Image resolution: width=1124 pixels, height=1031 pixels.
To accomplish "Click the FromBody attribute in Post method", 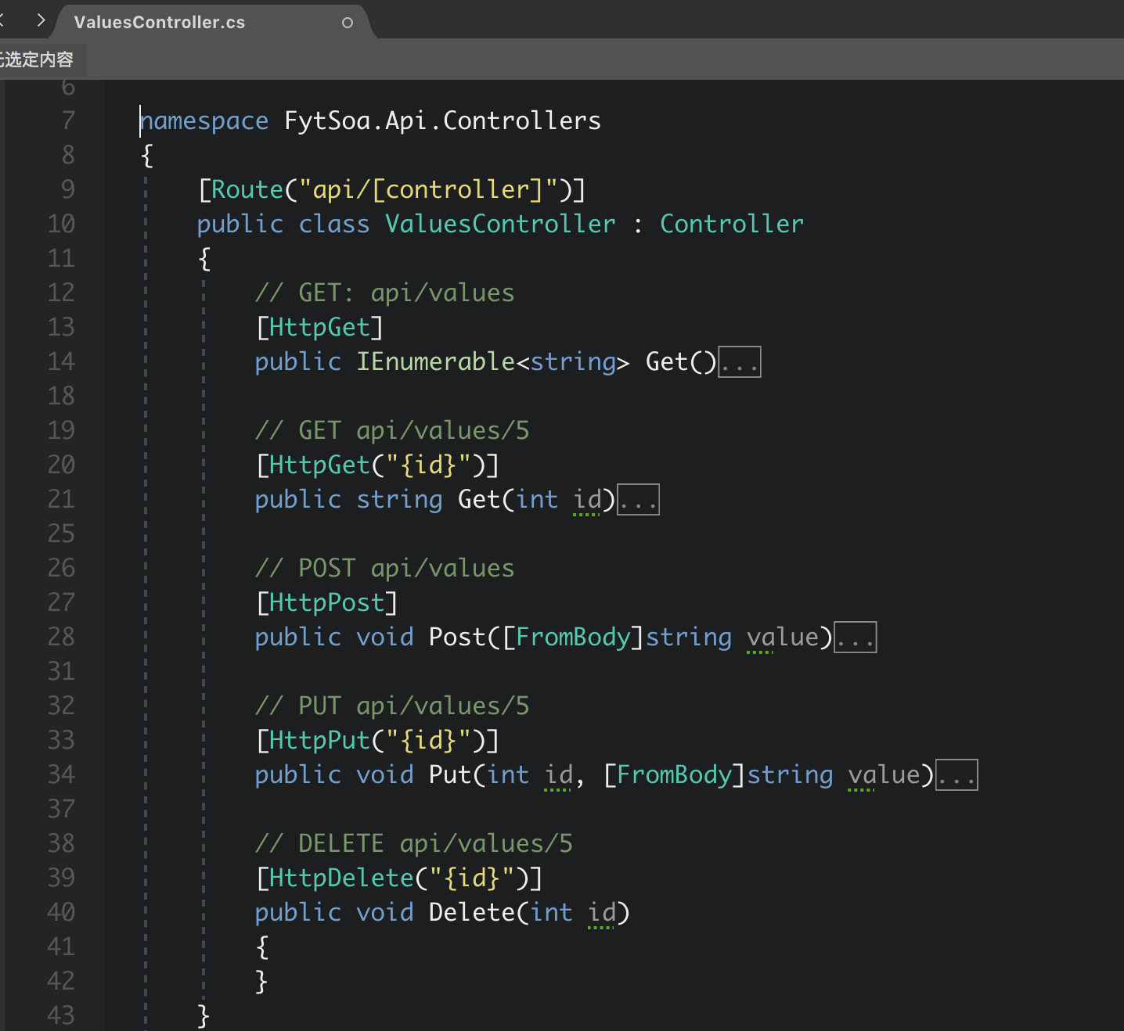I will pos(573,638).
